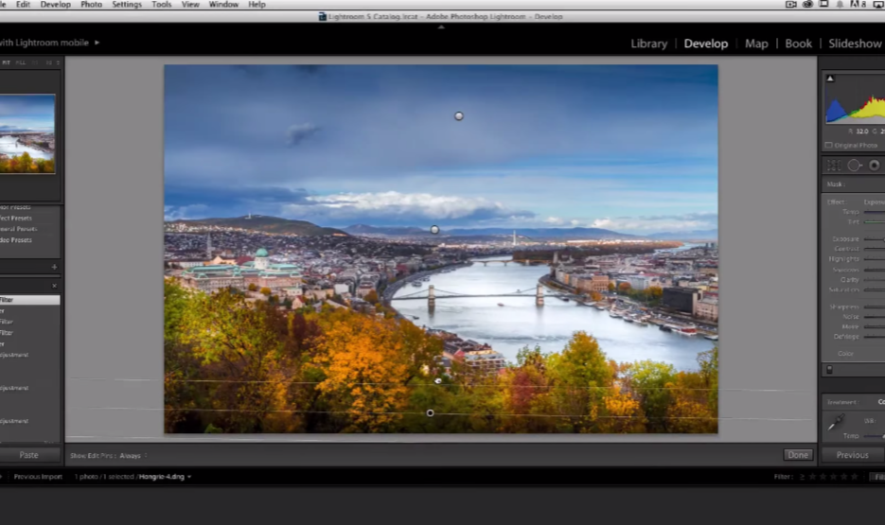Select the Spot Removal tool icon

tap(854, 165)
